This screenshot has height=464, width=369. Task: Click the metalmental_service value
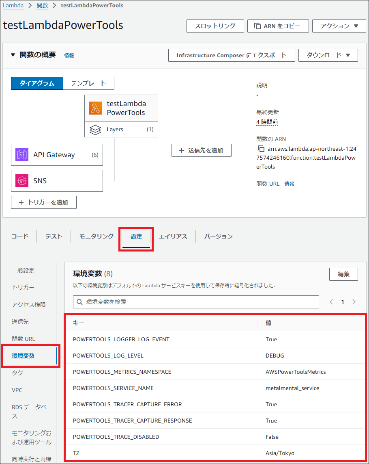(292, 388)
